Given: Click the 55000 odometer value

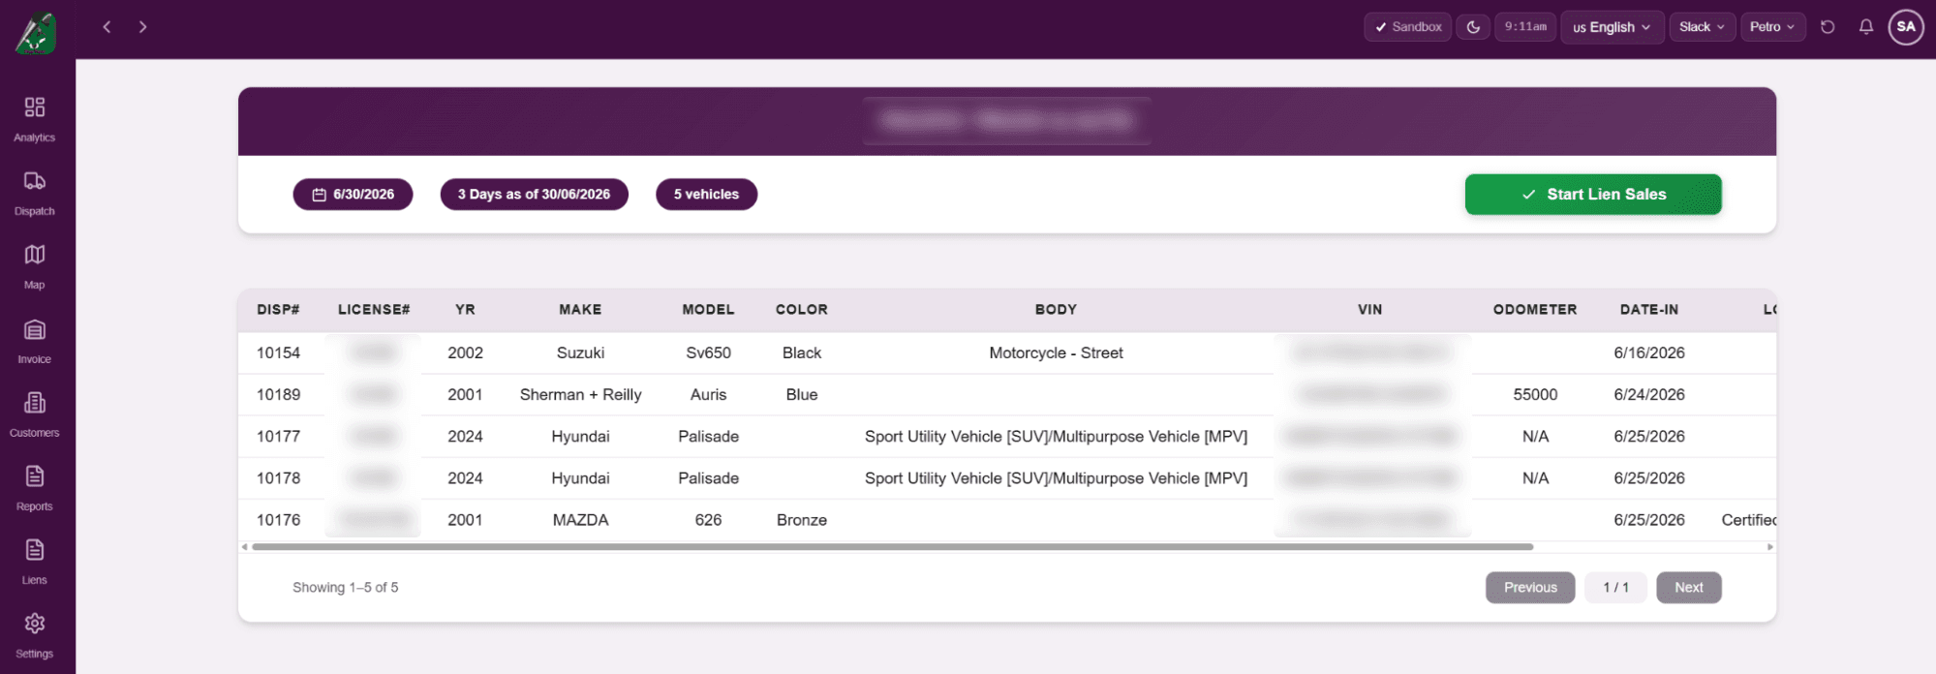Looking at the screenshot, I should coord(1535,394).
